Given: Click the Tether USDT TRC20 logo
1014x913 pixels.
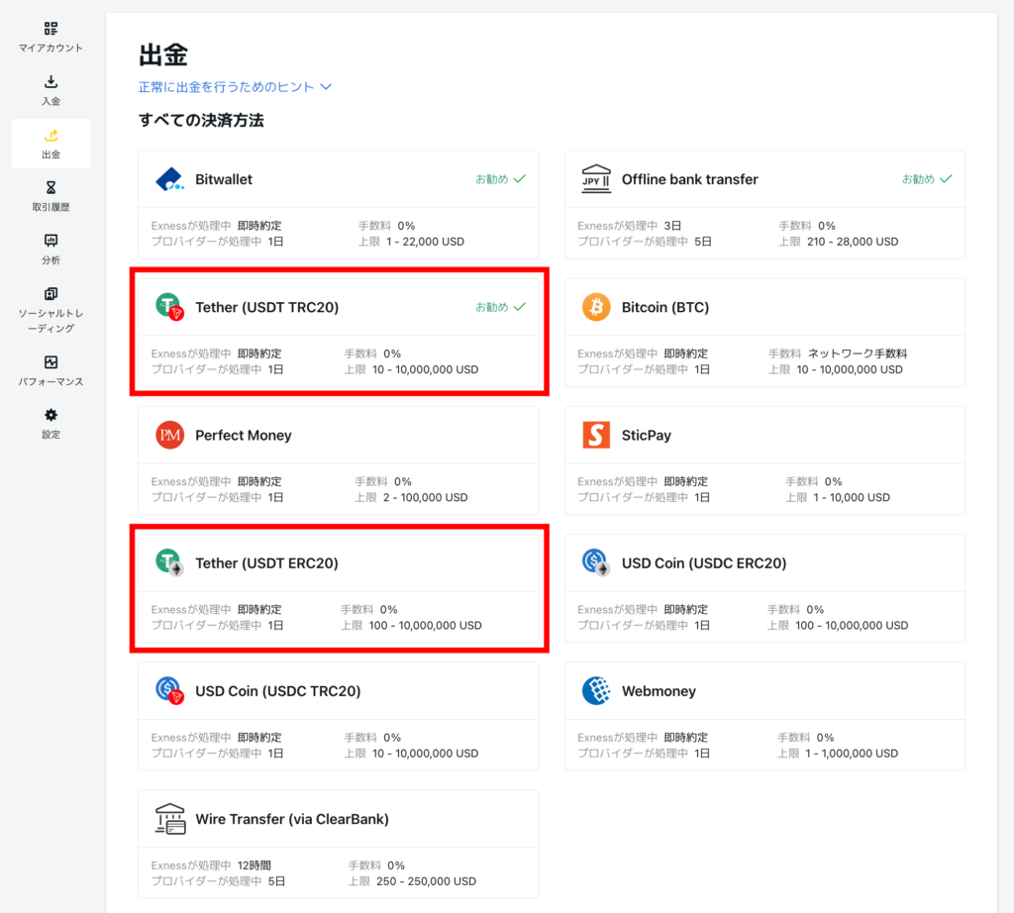Looking at the screenshot, I should pos(170,307).
